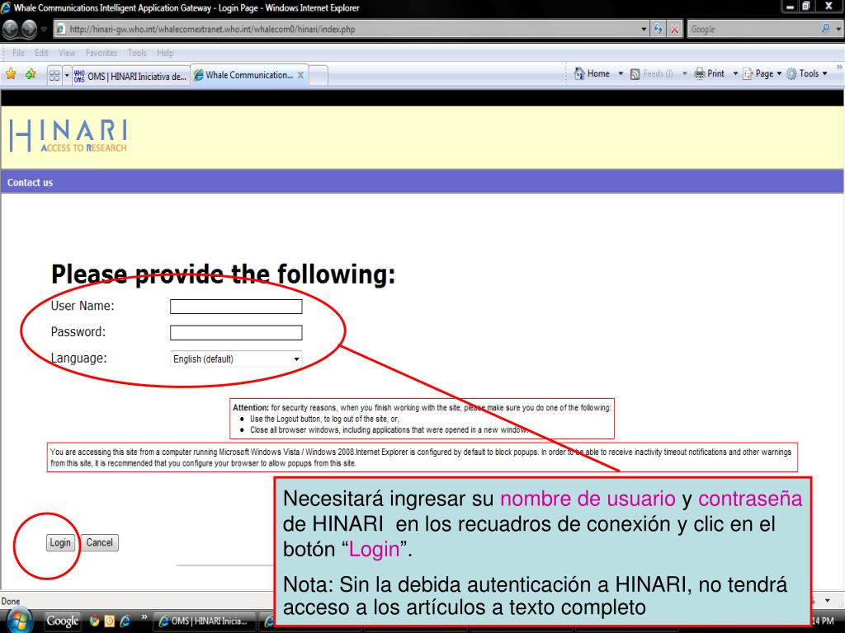This screenshot has width=845, height=633.
Task: Switch to the OMS | HINARI Iniciativa tab
Action: tap(131, 76)
